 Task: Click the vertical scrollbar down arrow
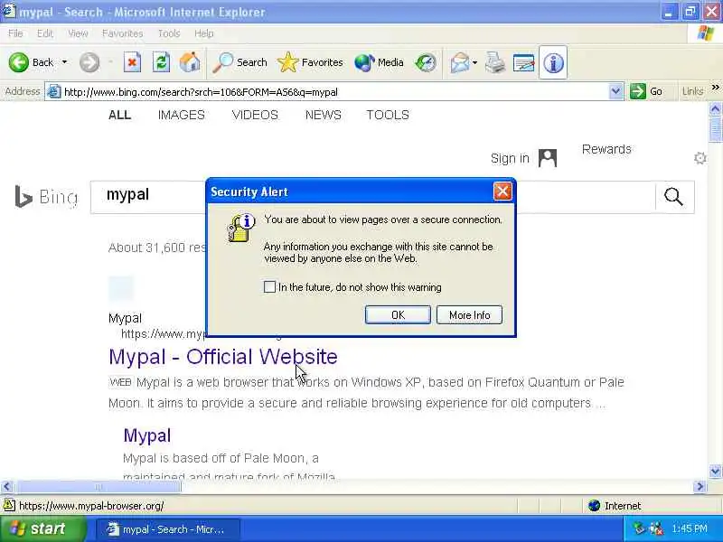click(x=715, y=472)
